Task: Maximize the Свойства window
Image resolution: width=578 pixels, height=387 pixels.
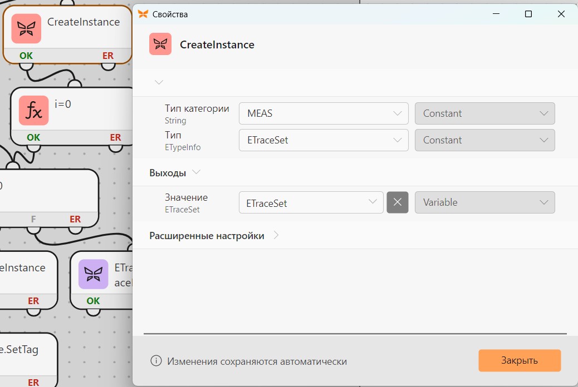Action: (528, 14)
